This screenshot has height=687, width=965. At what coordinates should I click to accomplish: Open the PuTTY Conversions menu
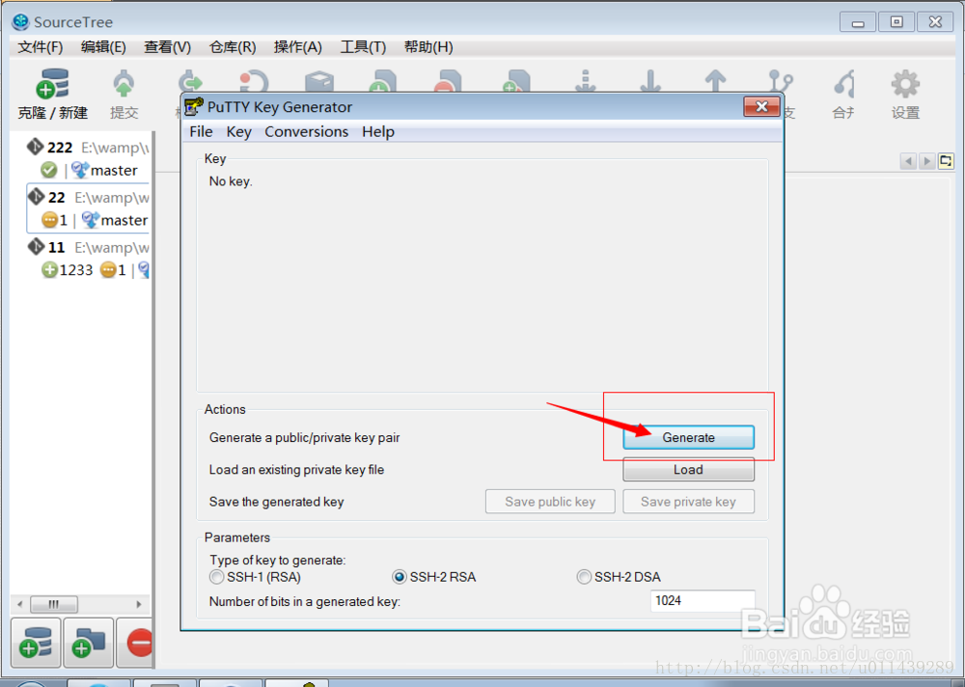point(307,132)
